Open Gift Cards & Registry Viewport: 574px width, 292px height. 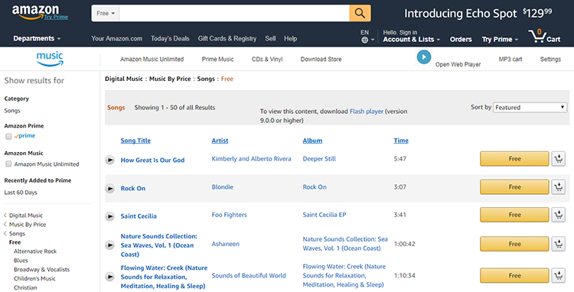point(227,38)
